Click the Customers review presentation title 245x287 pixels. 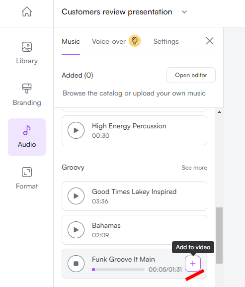point(117,12)
